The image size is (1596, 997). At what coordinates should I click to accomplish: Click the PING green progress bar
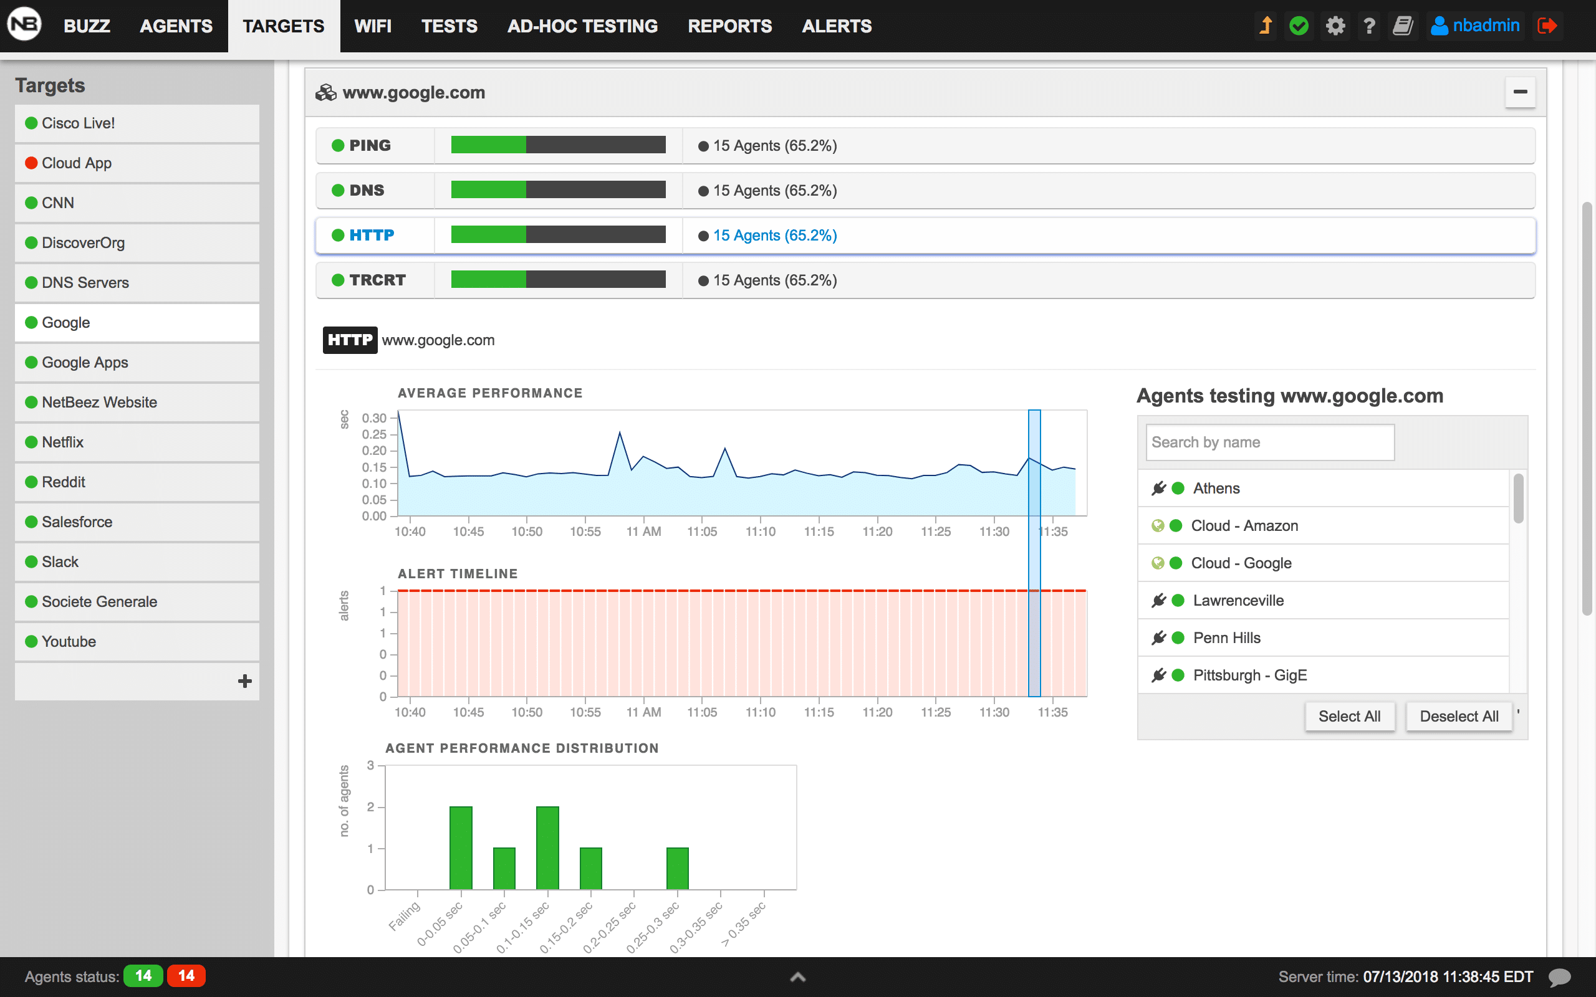click(489, 145)
